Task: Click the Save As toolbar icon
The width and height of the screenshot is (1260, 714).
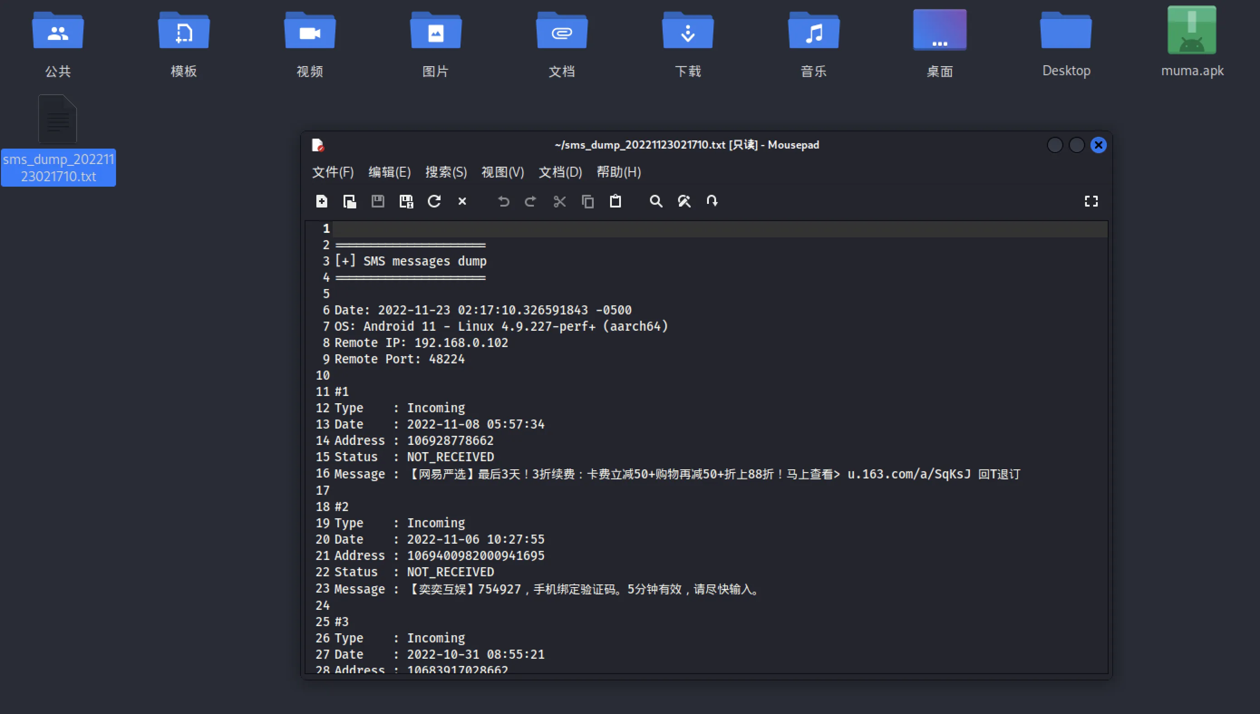Action: 406,201
